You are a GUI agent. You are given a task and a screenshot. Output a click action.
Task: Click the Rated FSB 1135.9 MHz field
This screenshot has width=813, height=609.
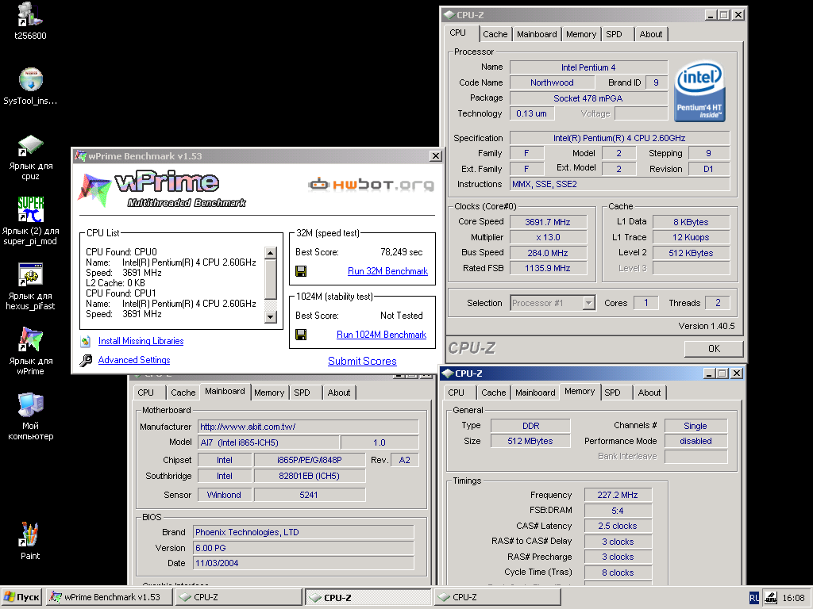548,268
